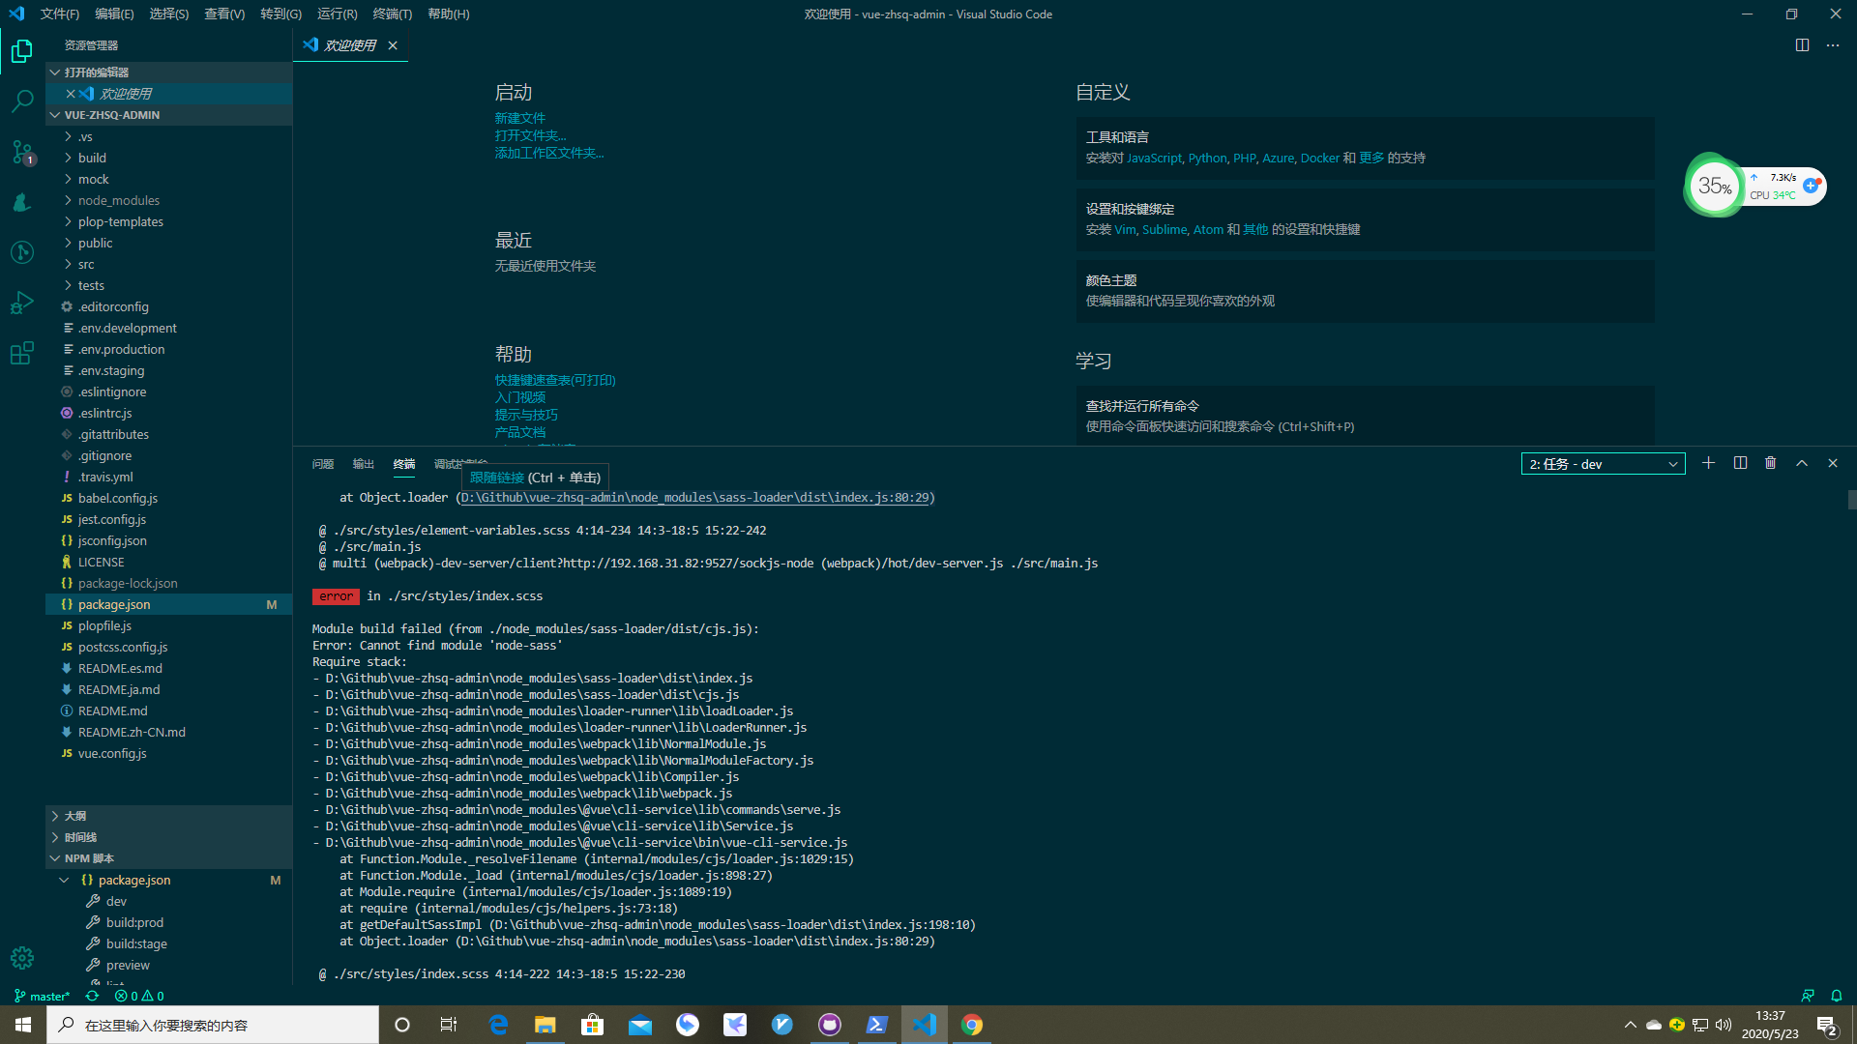Open package.json file in explorer
Screen dimensions: 1857x1044
pyautogui.click(x=169, y=604)
